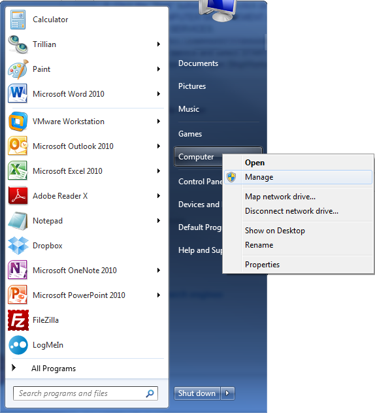Image resolution: width=375 pixels, height=413 pixels.
Task: Open the Shut down options arrow
Action: tap(227, 393)
